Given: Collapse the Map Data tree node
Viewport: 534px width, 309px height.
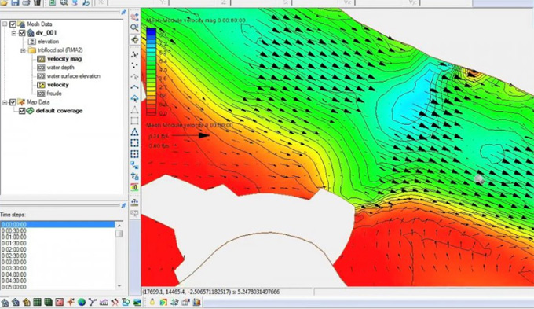Looking at the screenshot, I should point(5,102).
